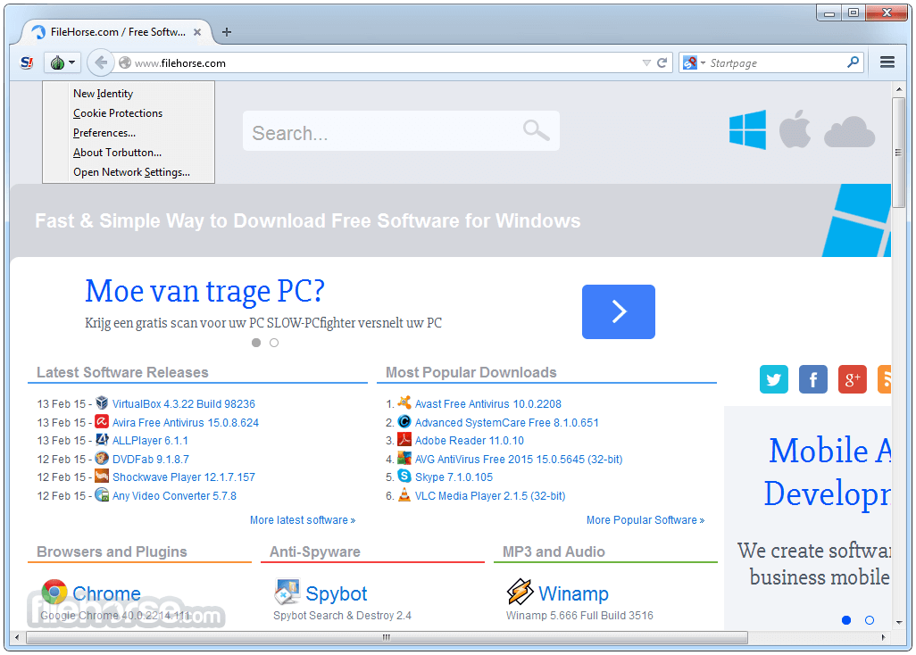This screenshot has width=916, height=655.
Task: Open Any Video Converter 5.7.8 link
Action: [174, 496]
